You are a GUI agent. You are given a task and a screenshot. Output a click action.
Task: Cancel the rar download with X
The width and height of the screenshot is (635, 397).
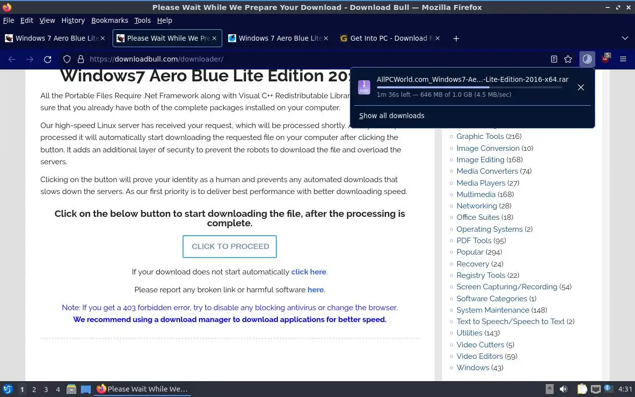click(x=581, y=87)
